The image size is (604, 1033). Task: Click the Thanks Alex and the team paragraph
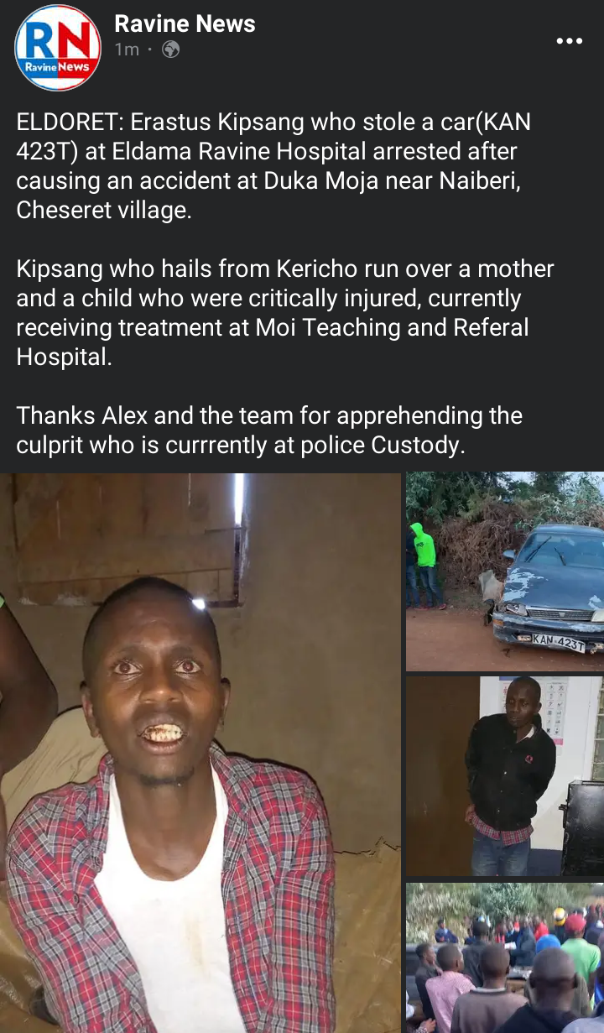(269, 430)
